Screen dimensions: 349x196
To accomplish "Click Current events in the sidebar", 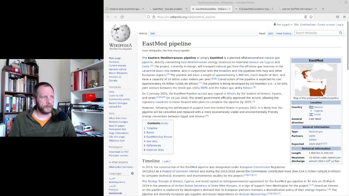I will [117, 66].
